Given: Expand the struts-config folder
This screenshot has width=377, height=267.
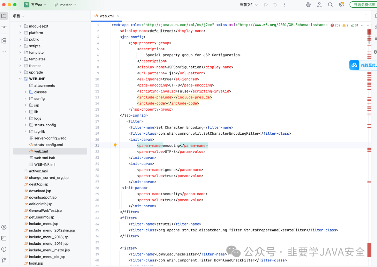Looking at the screenshot, I should tap(25, 125).
